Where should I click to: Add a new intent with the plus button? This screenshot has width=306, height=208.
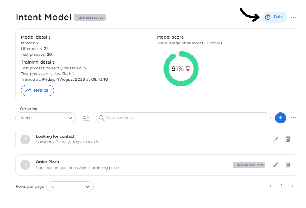(x=281, y=118)
